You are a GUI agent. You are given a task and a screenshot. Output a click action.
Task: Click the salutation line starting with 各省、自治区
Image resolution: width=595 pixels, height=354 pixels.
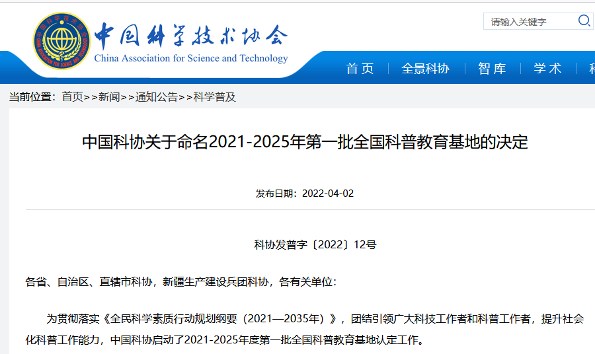tap(181, 282)
